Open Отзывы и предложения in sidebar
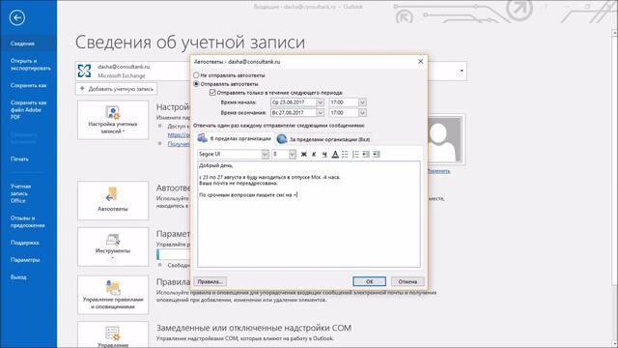This screenshot has width=618, height=348. tap(28, 221)
